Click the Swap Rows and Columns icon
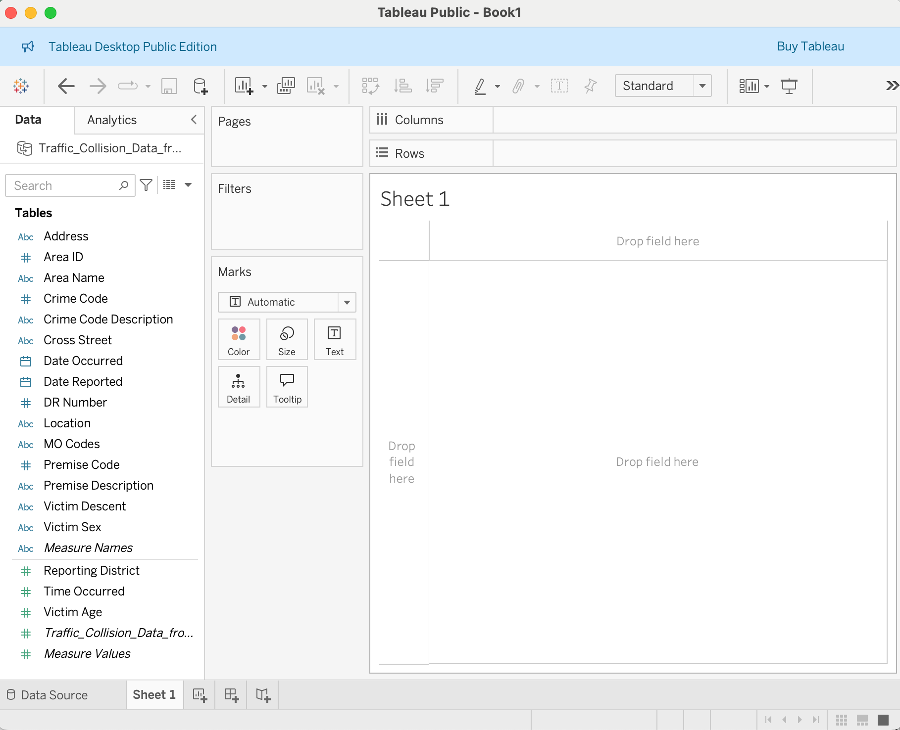This screenshot has width=900, height=730. click(x=370, y=86)
